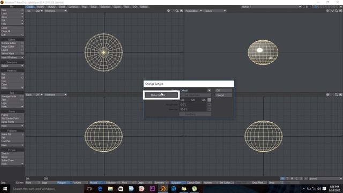343x193 pixels.
Task: Open the Perspective view type dropdown
Action: click(193, 11)
